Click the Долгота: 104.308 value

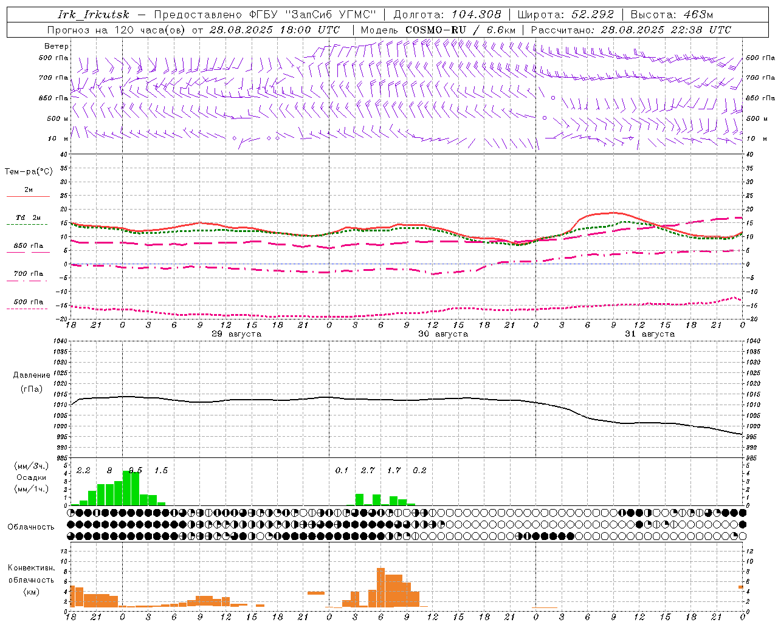448,15
